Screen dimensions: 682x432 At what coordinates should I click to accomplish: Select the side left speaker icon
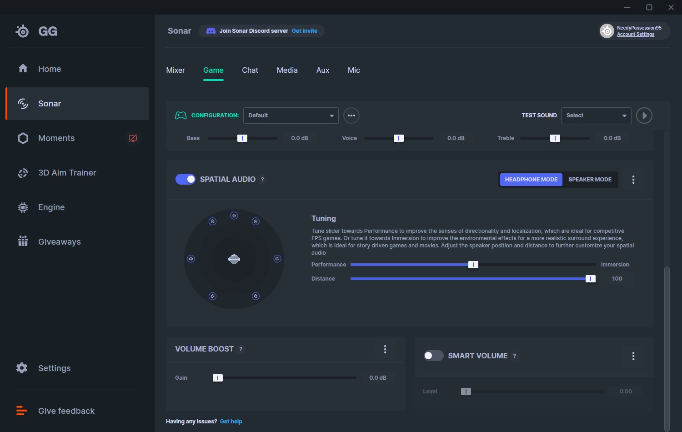tap(191, 259)
